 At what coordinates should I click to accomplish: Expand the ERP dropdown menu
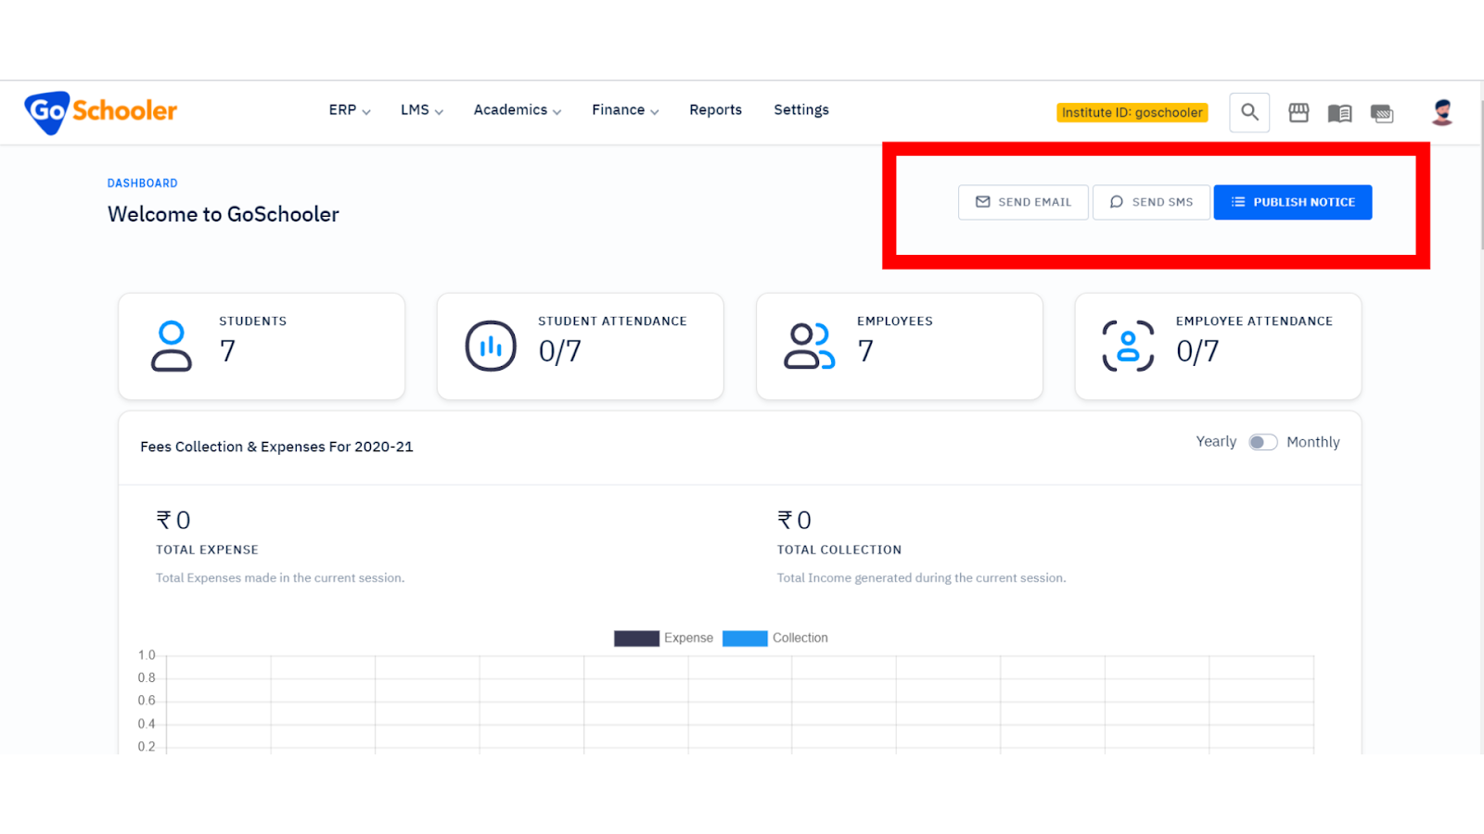[x=350, y=110]
